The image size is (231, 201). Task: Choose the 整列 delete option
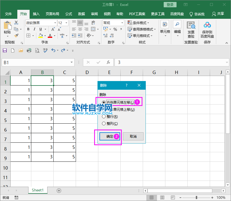[x=104, y=123]
